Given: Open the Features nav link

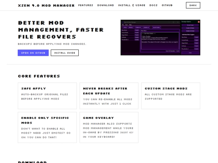Looking at the screenshot, I should pyautogui.click(x=86, y=5).
